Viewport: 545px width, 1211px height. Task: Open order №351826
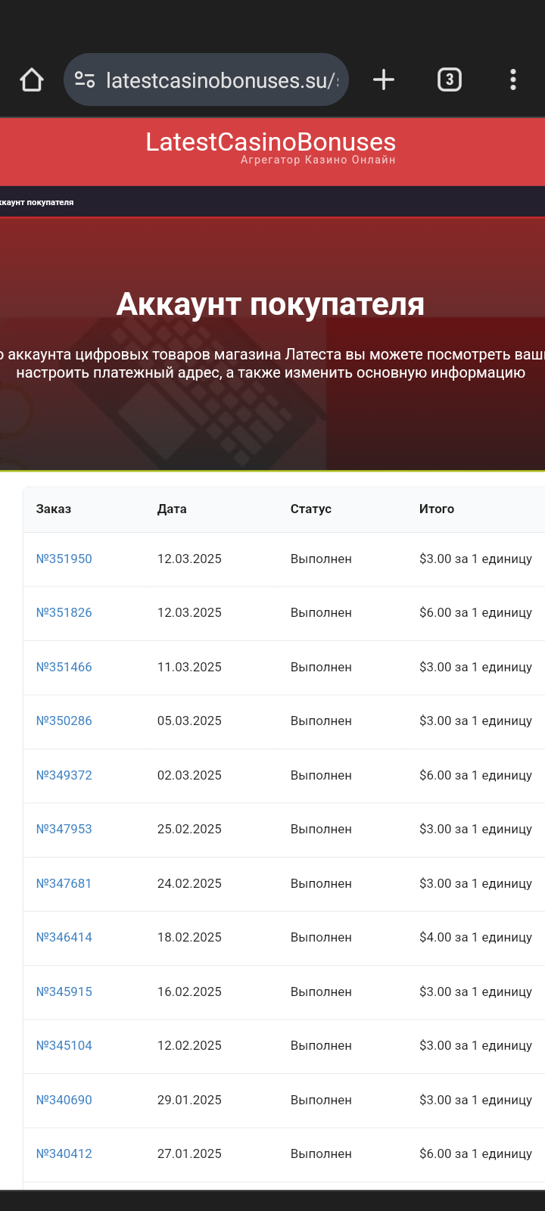(x=64, y=613)
